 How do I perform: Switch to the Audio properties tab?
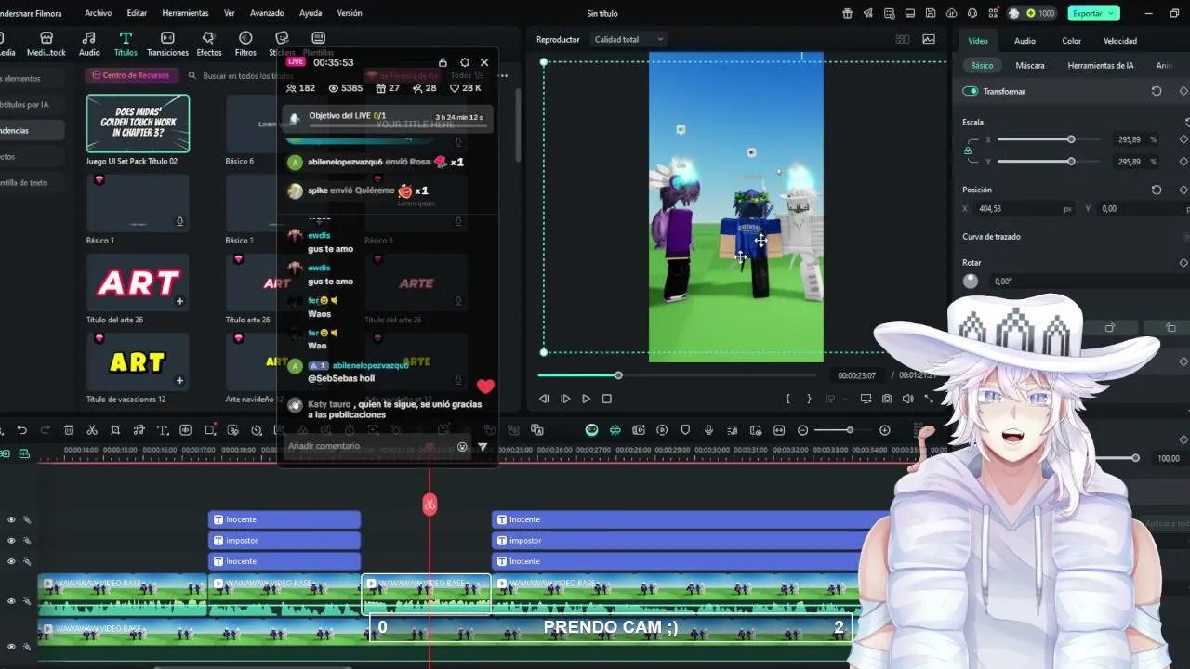(x=1025, y=41)
